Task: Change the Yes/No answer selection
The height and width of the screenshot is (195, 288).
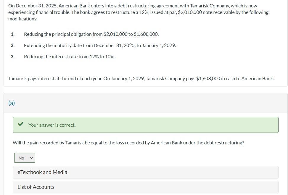Action: click(25, 158)
